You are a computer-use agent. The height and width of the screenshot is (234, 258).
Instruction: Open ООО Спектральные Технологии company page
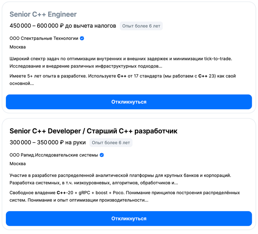click(x=44, y=38)
